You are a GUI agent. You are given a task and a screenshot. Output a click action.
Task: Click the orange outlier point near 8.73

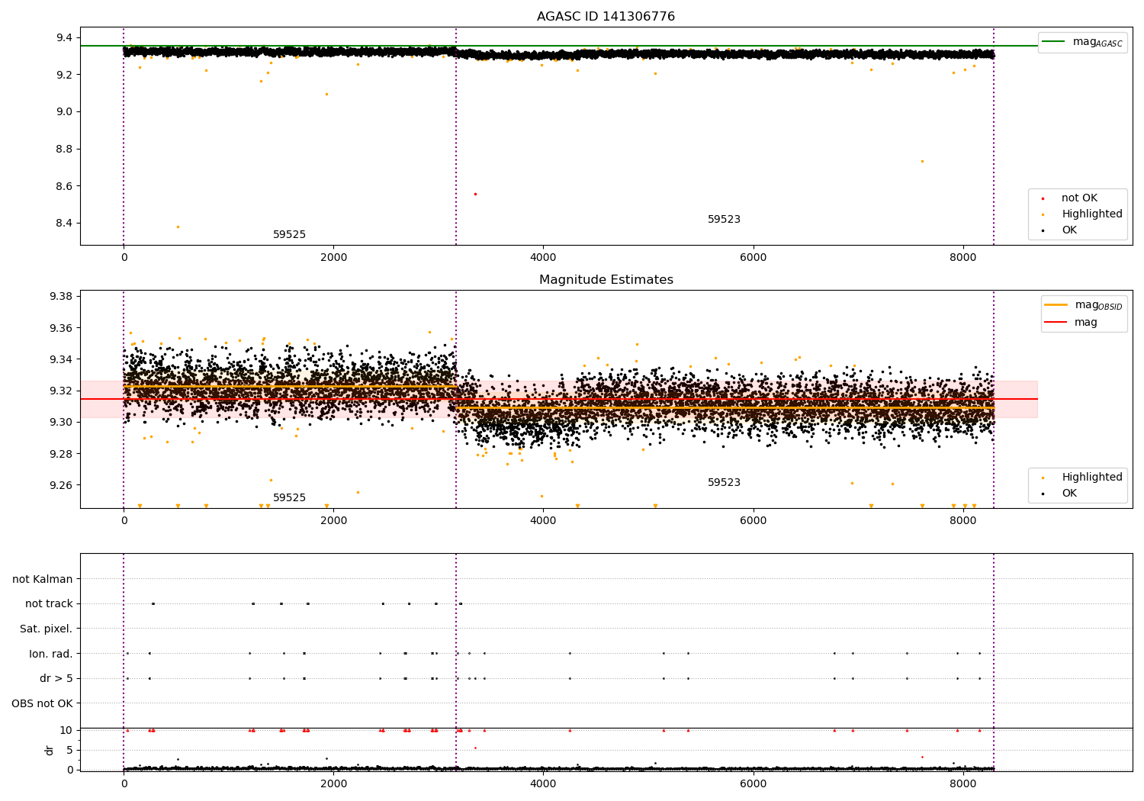(922, 161)
